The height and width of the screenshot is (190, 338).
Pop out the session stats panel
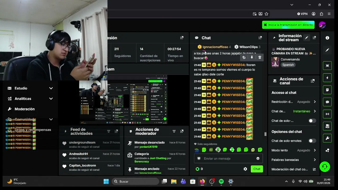(182, 38)
